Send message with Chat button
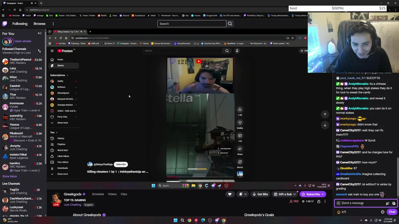This screenshot has height=224, width=399. pyautogui.click(x=392, y=212)
